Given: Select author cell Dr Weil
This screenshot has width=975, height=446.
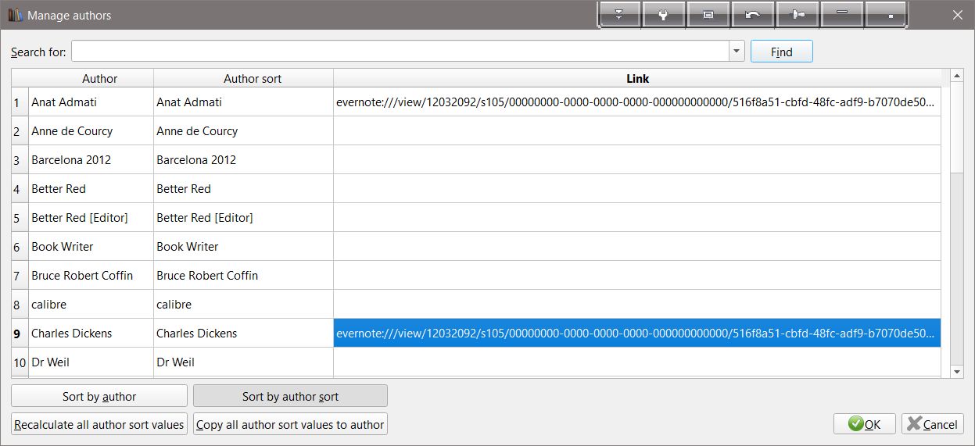Looking at the screenshot, I should pos(91,362).
